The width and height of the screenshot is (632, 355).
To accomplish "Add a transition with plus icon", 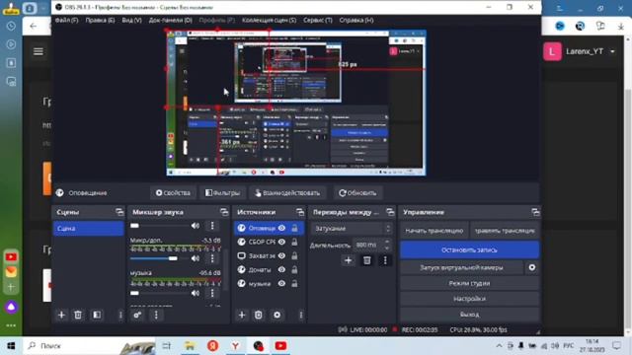I will pos(348,260).
